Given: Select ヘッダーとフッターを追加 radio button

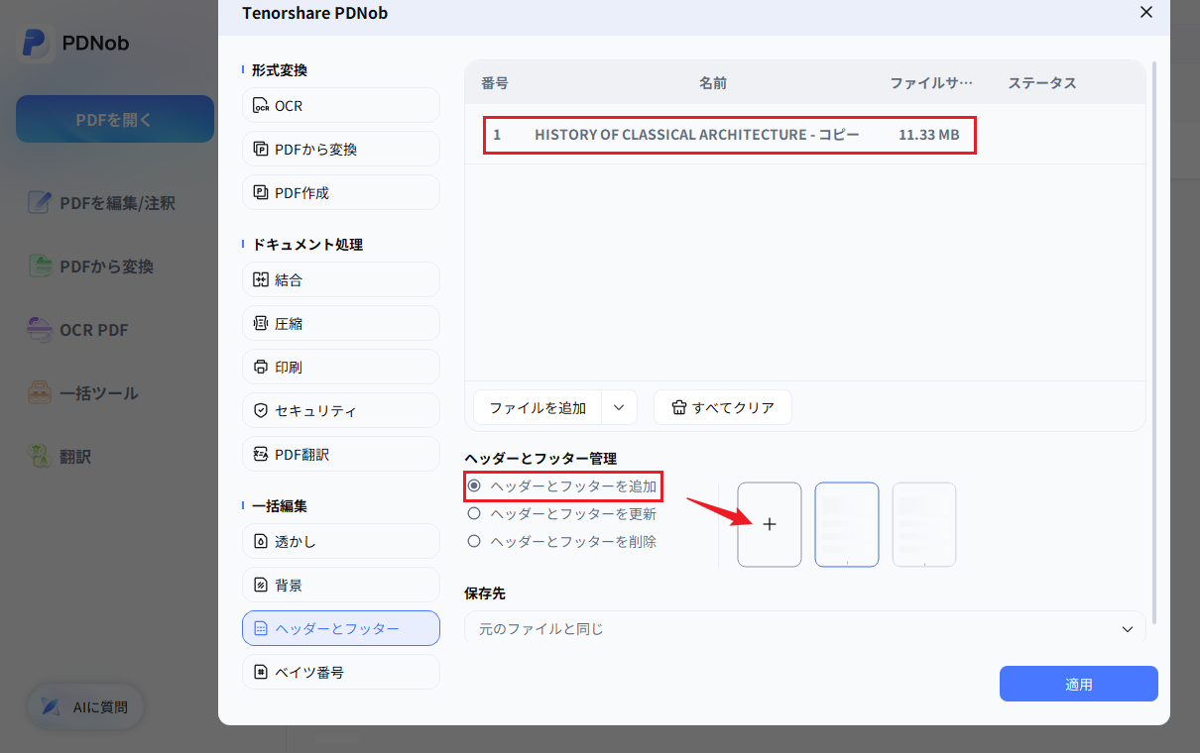Looking at the screenshot, I should (x=474, y=486).
